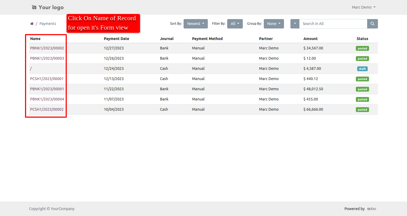This screenshot has height=216, width=407.
Task: Click the date 12/24/2023
Action: [x=114, y=69]
